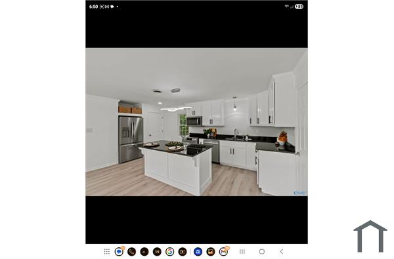The image size is (394, 259).
Task: Open the Gmail app
Action: coord(224,252)
